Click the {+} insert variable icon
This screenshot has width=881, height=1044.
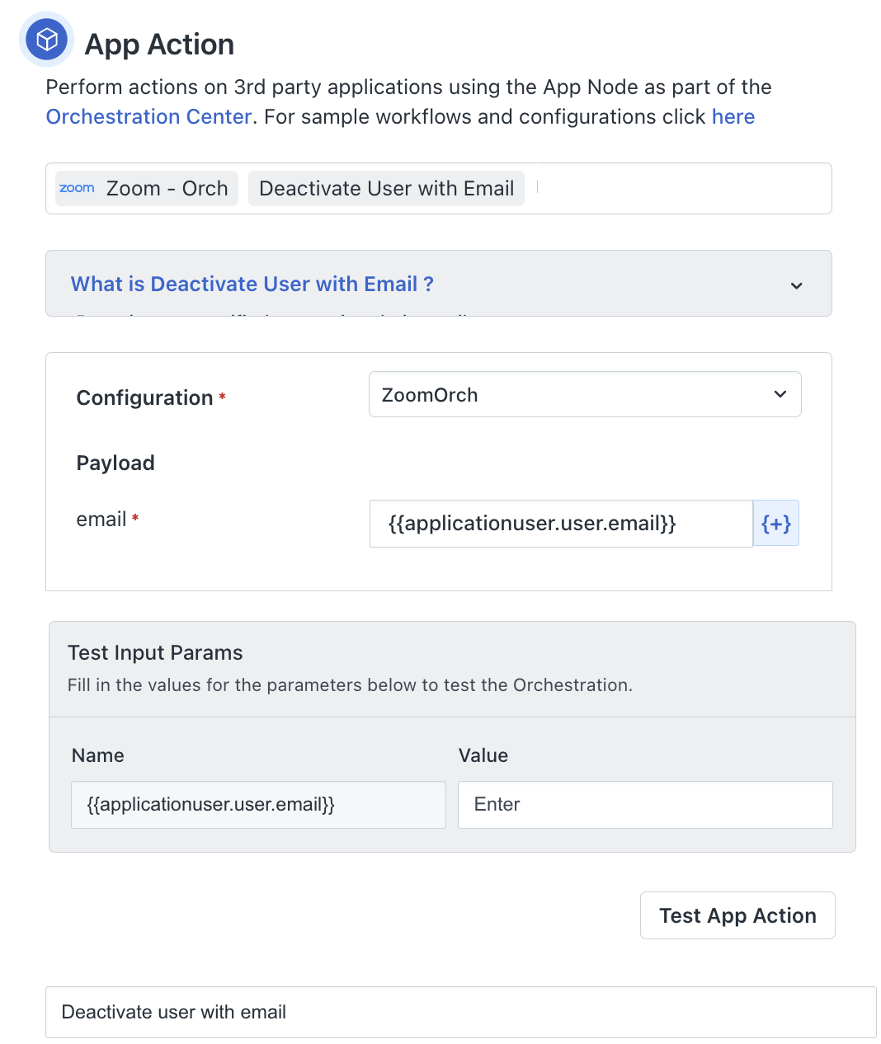[x=775, y=524]
